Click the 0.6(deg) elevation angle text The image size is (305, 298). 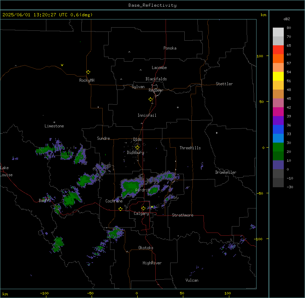pyautogui.click(x=81, y=15)
